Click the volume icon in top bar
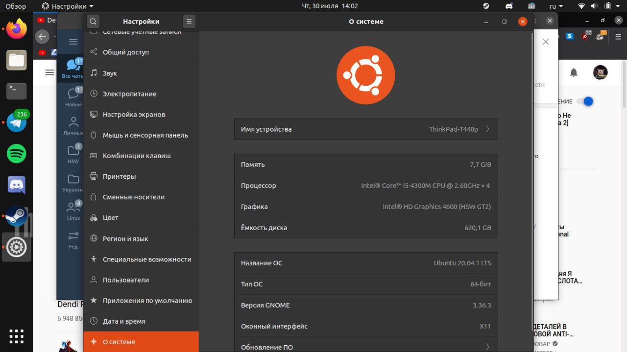 pyautogui.click(x=595, y=6)
